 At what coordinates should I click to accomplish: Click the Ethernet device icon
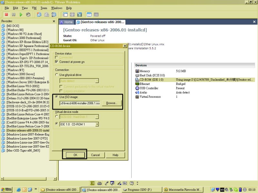pyautogui.click(x=137, y=84)
